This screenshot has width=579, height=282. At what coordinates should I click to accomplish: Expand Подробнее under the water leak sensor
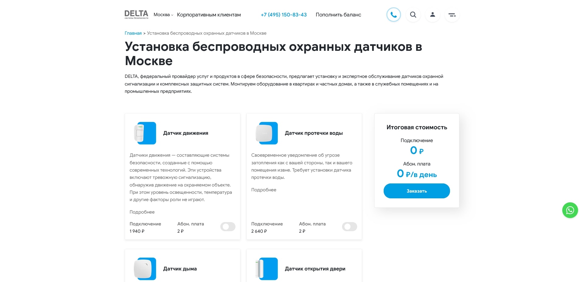[x=263, y=190]
